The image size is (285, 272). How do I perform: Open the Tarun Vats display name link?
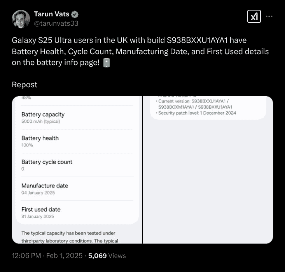(51, 14)
